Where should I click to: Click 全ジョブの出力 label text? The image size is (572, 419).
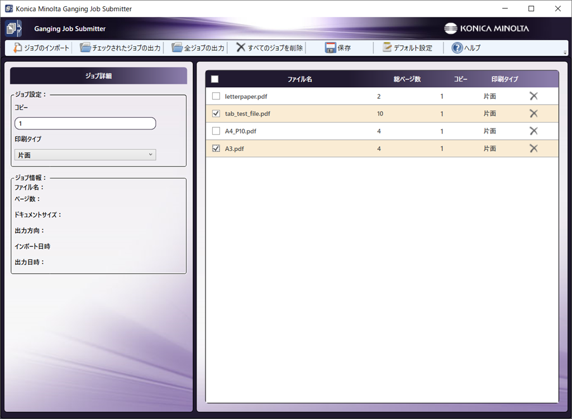[204, 48]
